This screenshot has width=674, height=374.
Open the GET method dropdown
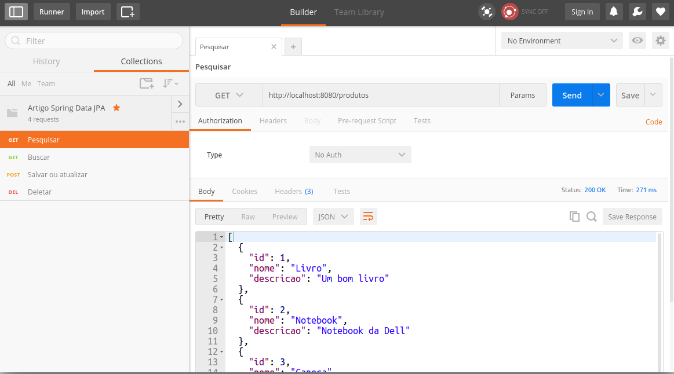click(x=229, y=95)
